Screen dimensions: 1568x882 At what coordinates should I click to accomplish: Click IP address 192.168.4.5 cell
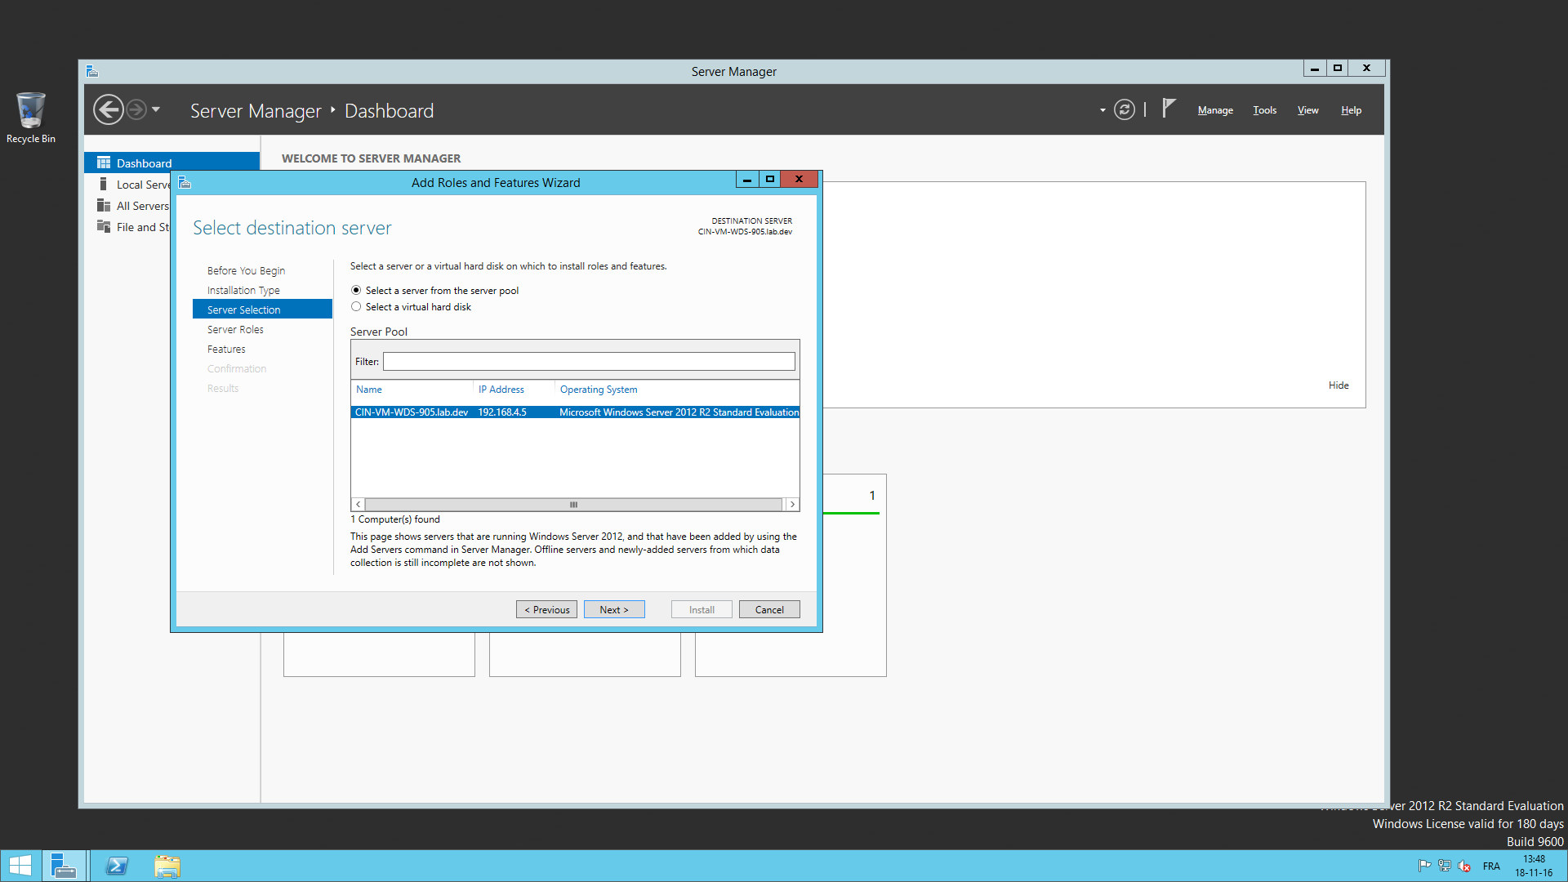(502, 412)
